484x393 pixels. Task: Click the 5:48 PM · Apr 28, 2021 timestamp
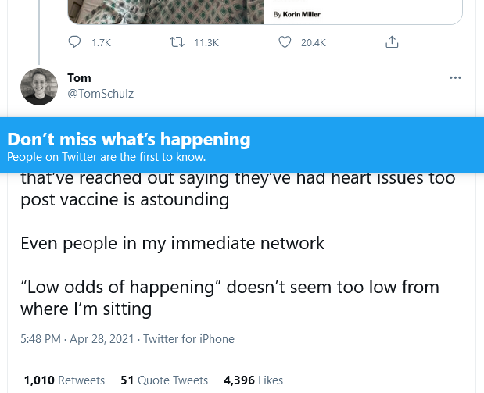pyautogui.click(x=77, y=339)
